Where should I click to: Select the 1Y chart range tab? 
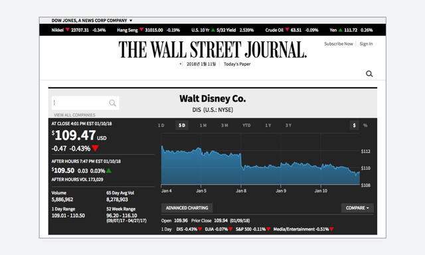[x=268, y=126]
